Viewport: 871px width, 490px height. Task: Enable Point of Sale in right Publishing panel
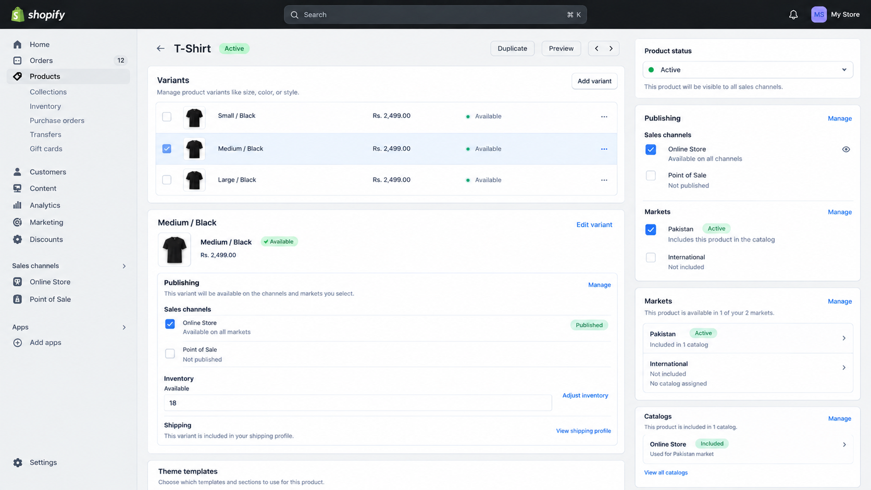pos(651,175)
